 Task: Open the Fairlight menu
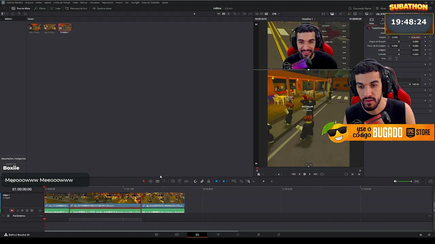(135, 2)
